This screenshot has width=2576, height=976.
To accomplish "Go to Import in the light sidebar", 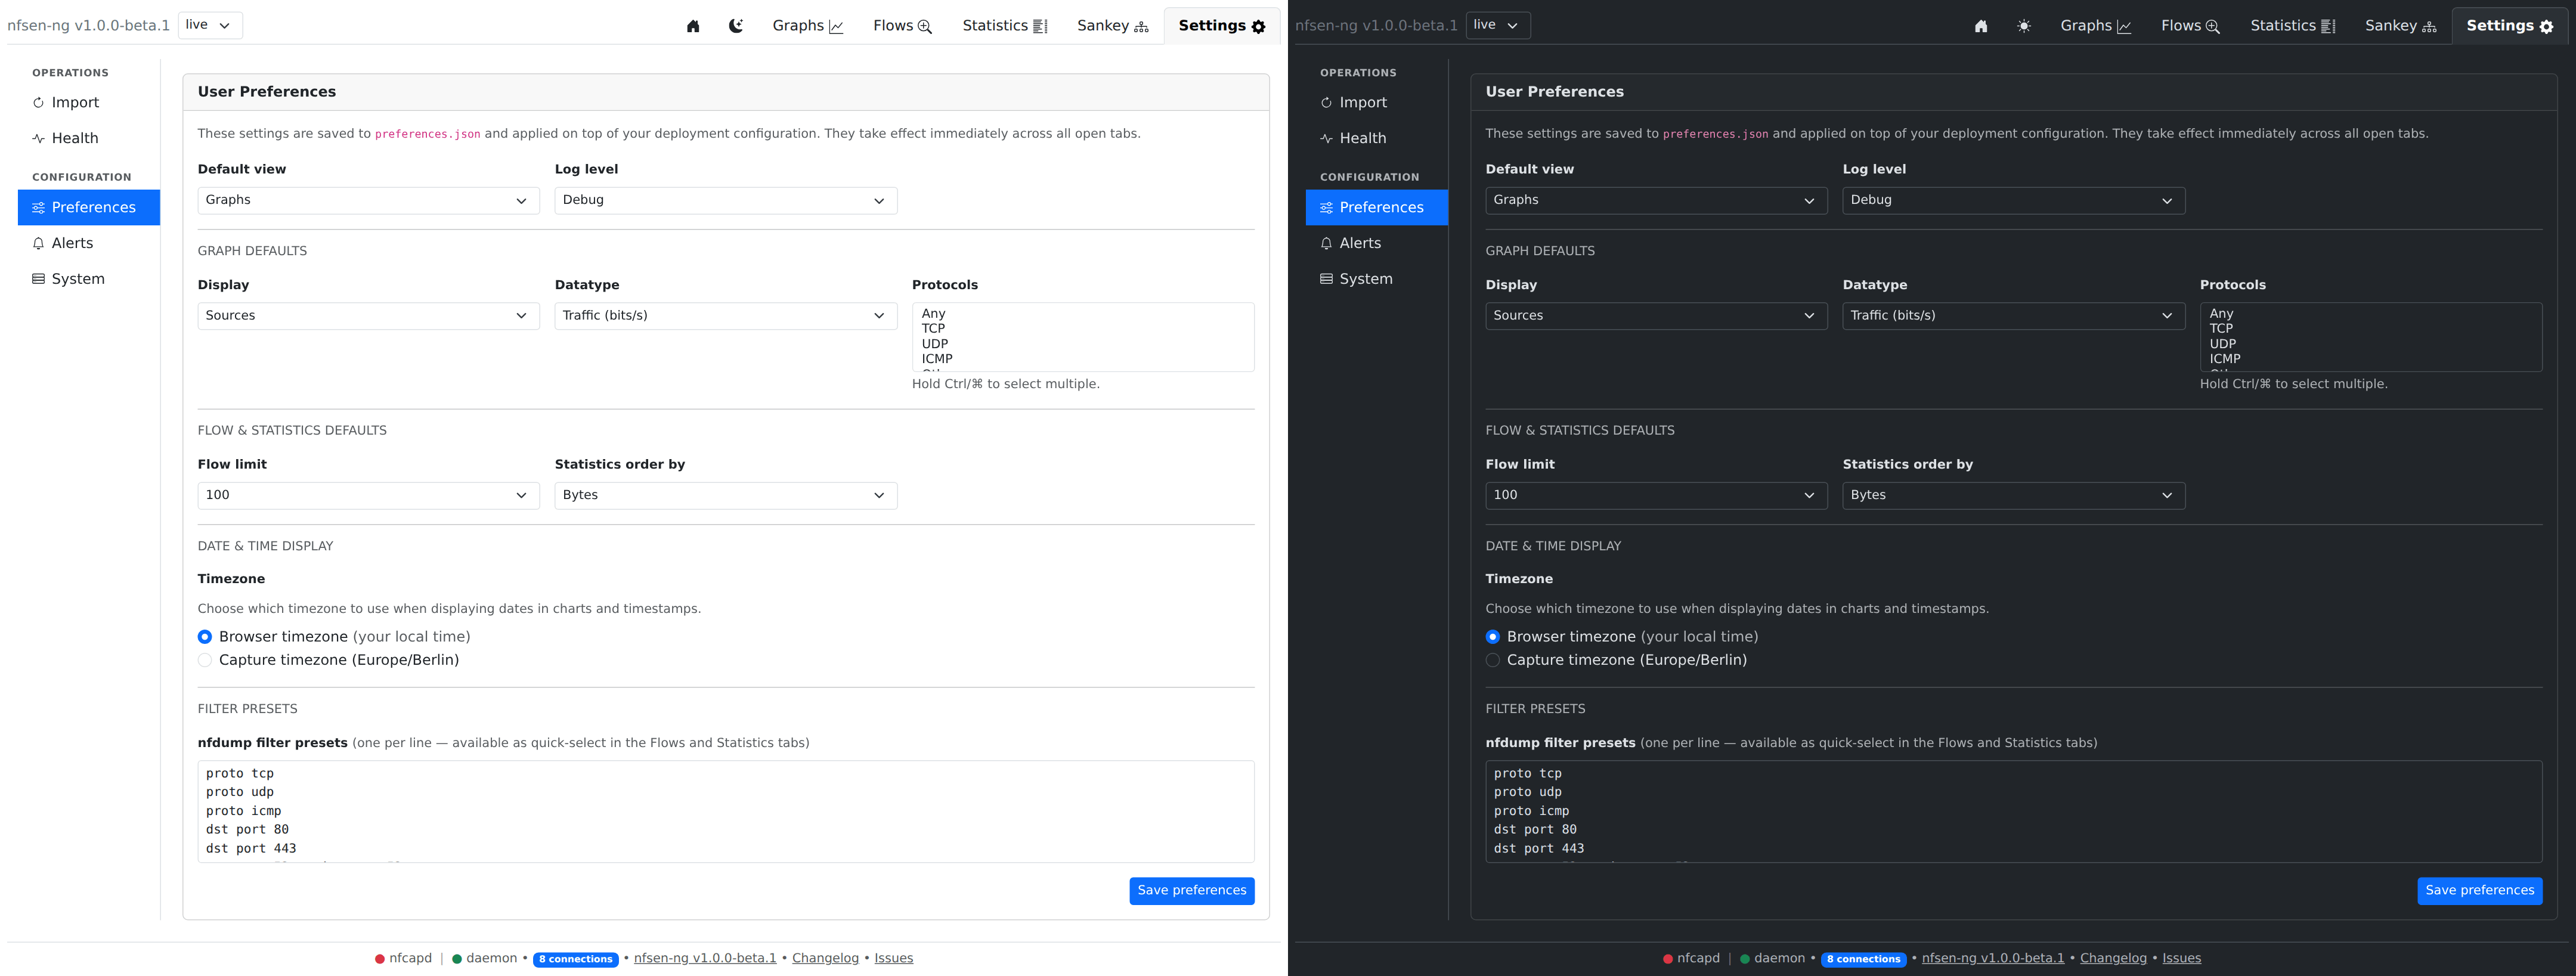I will click(x=89, y=103).
